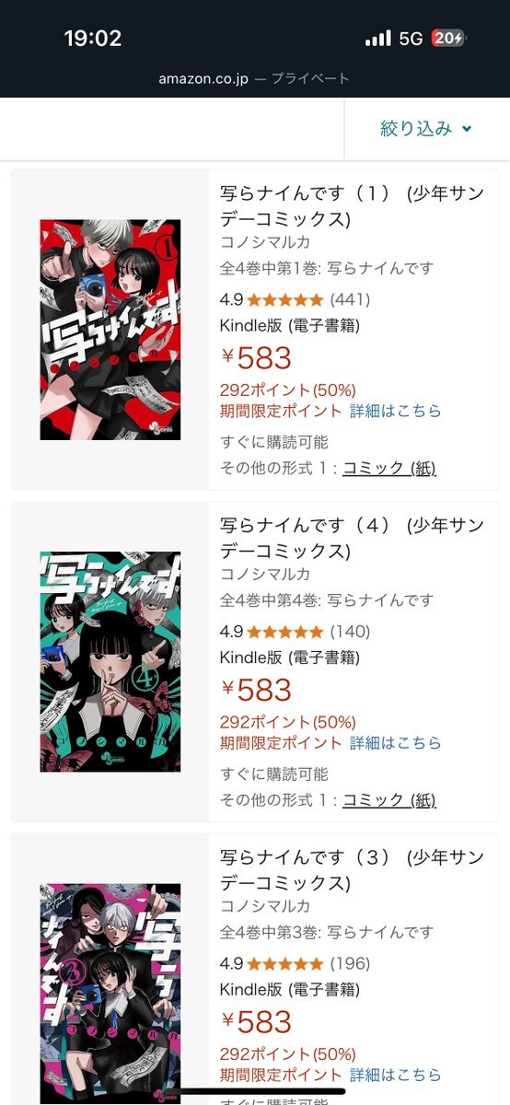The width and height of the screenshot is (510, 1105).
Task: Select コミック (紙) format for volume 4
Action: 389,799
